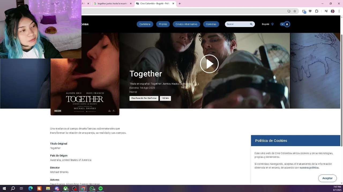Bookmark this page with the star icon
The width and height of the screenshot is (343, 192).
click(x=295, y=11)
